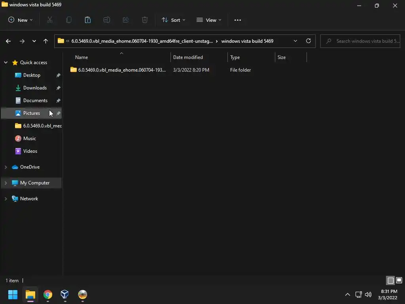Select Quick access in navigation pane
Screen dimensions: 405x304
click(34, 63)
